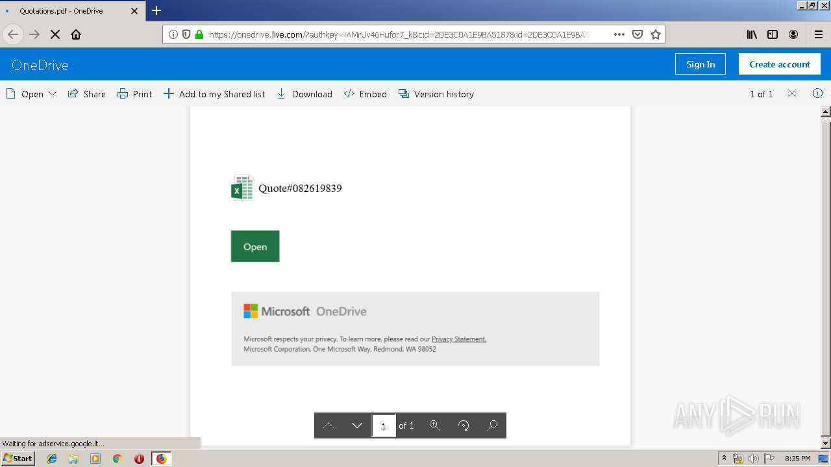Add to my Shared list
This screenshot has height=467, width=831.
(214, 94)
